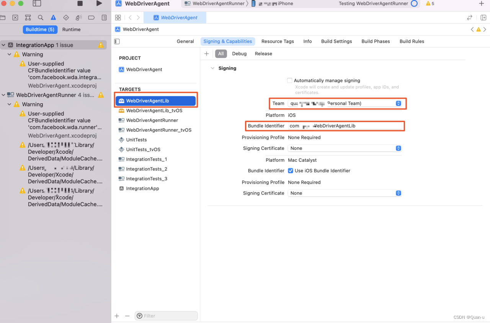
Task: Enable Automatically manage signing checkbox
Action: (x=290, y=80)
